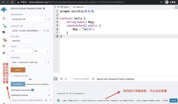Click browser back arrow
Image resolution: width=178 pixels, height=104 pixels.
pos(3,2)
